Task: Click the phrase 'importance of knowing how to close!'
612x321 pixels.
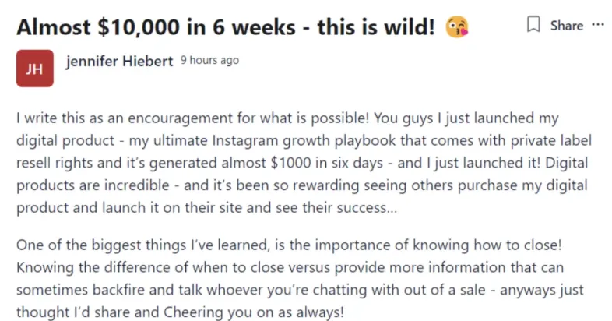Action: tap(438, 245)
